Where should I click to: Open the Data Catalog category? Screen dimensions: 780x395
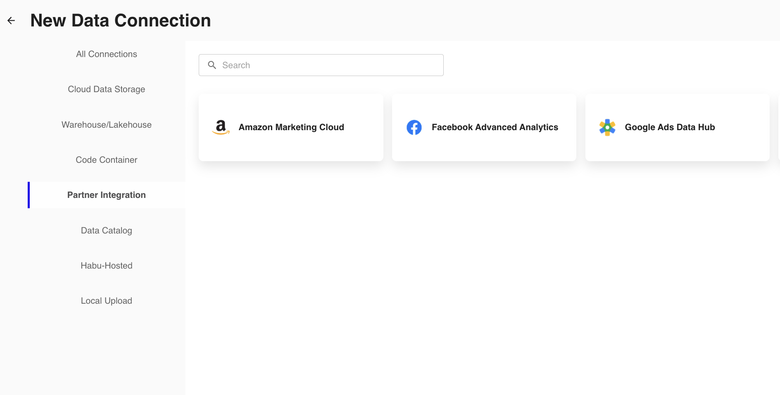107,231
